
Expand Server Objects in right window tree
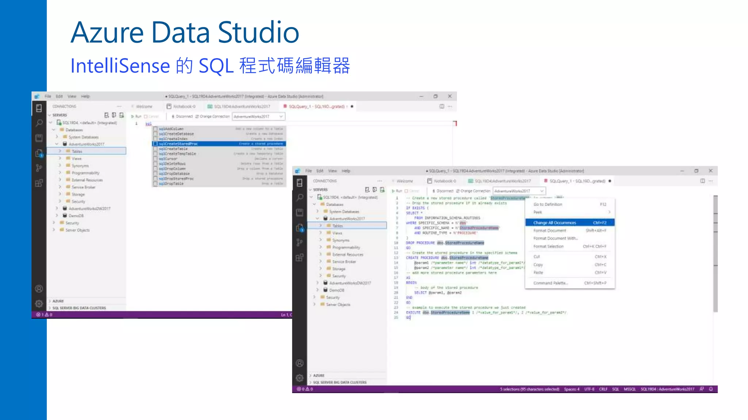click(x=314, y=304)
